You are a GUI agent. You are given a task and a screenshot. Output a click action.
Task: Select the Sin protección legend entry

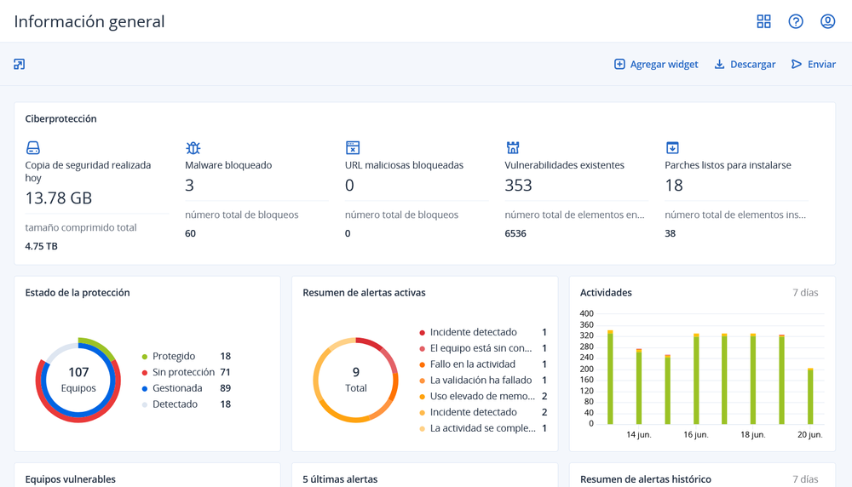[x=183, y=372]
